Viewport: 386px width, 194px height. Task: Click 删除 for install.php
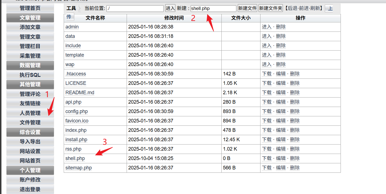[x=295, y=140]
